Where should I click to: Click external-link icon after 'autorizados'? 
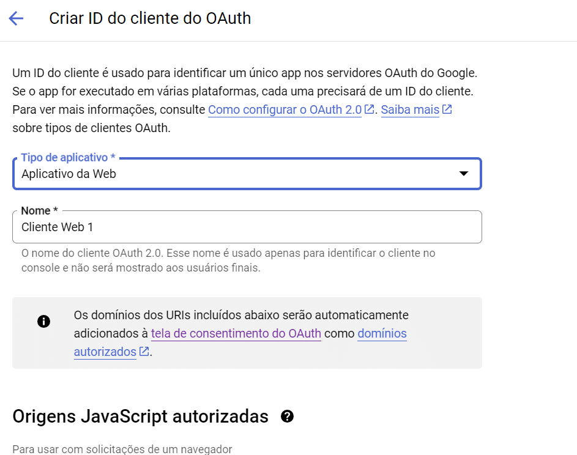(x=144, y=352)
